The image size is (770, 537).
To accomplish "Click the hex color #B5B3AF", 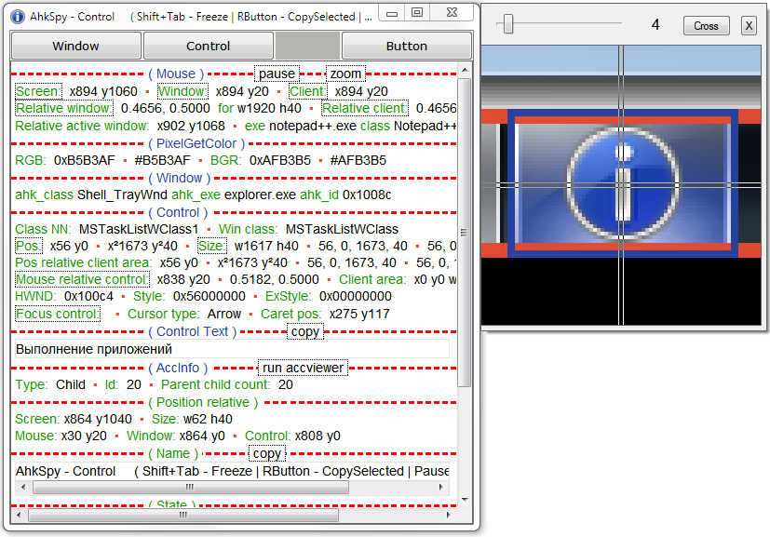I will click(x=163, y=160).
